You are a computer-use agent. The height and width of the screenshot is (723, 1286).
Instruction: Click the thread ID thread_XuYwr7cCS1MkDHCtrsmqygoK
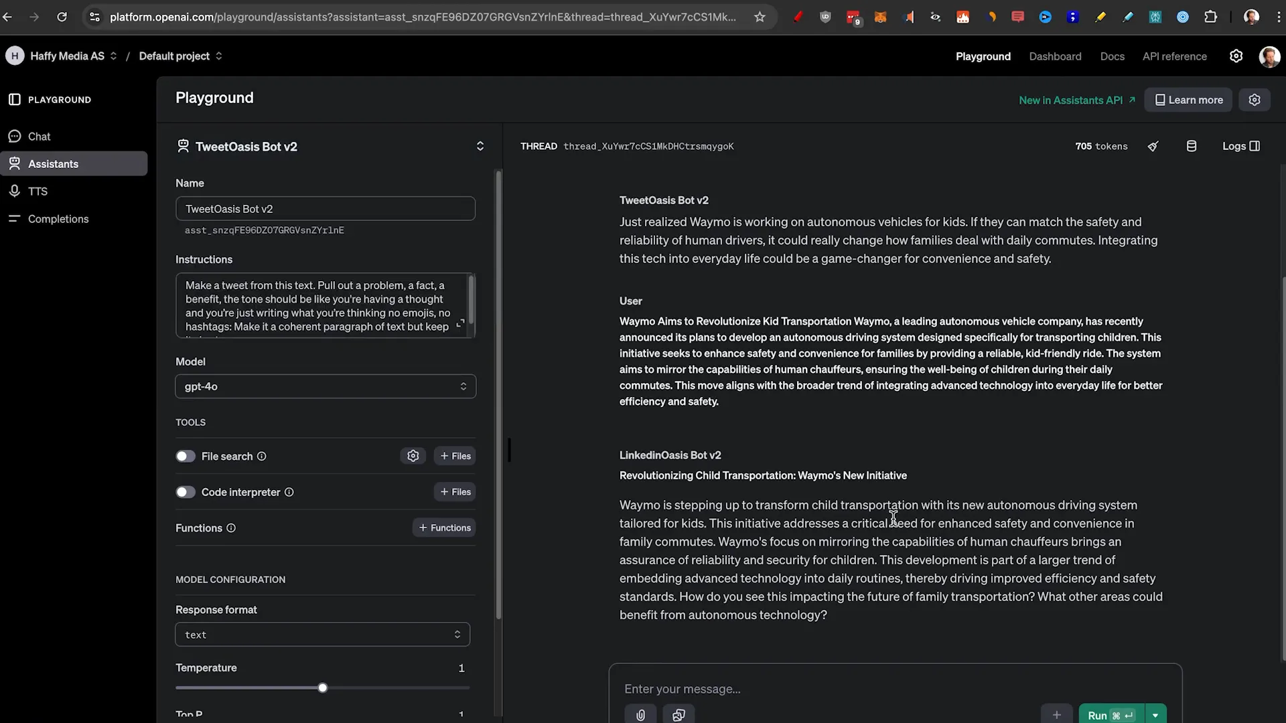click(648, 147)
